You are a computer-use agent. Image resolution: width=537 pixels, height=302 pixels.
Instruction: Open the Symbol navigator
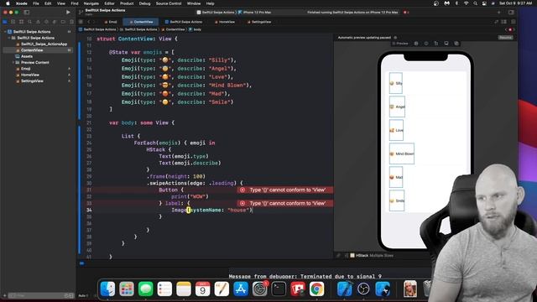coord(21,22)
